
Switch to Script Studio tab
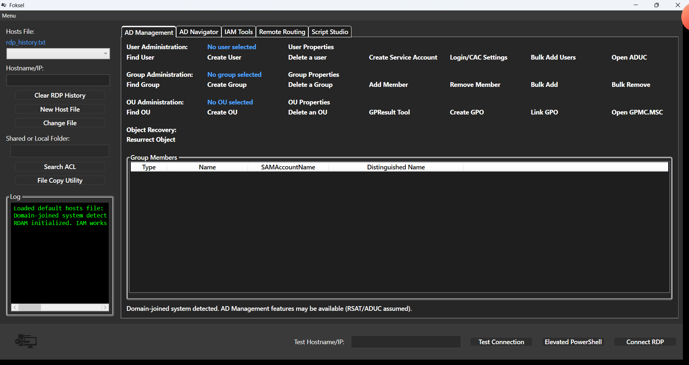click(330, 32)
